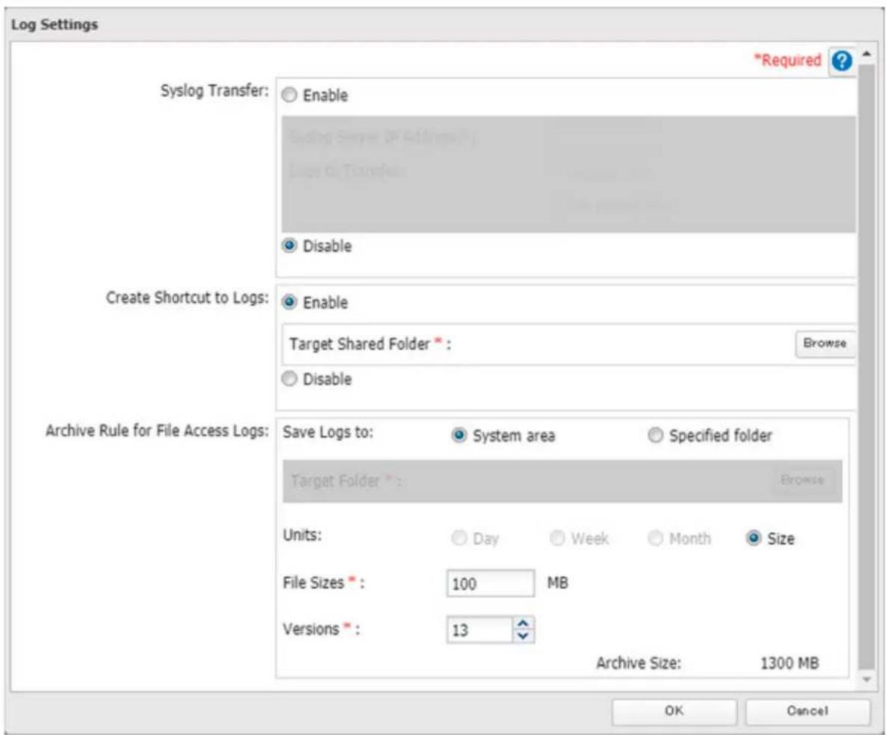Click the red *Required note

click(788, 60)
